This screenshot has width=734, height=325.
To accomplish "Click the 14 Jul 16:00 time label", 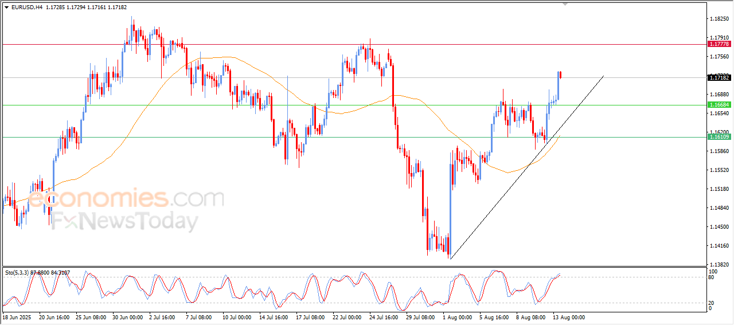I will pyautogui.click(x=275, y=317).
